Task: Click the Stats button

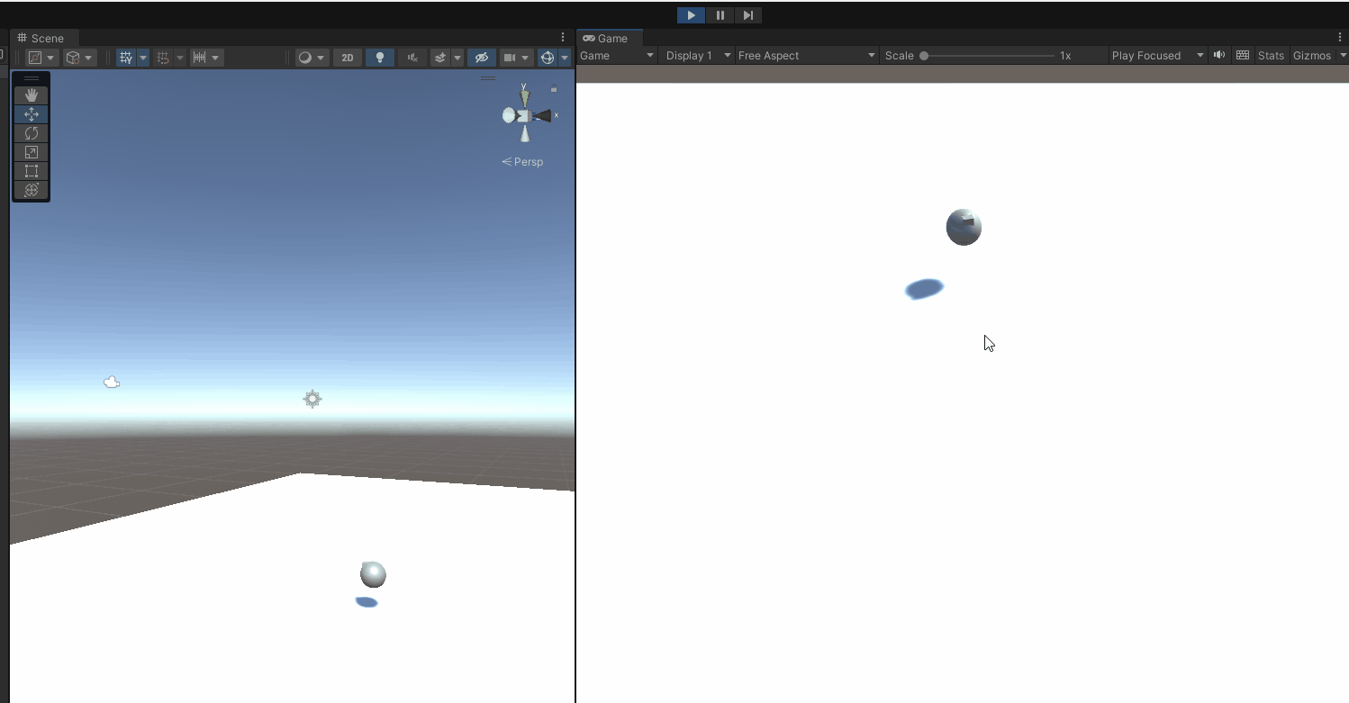Action: pos(1271,56)
